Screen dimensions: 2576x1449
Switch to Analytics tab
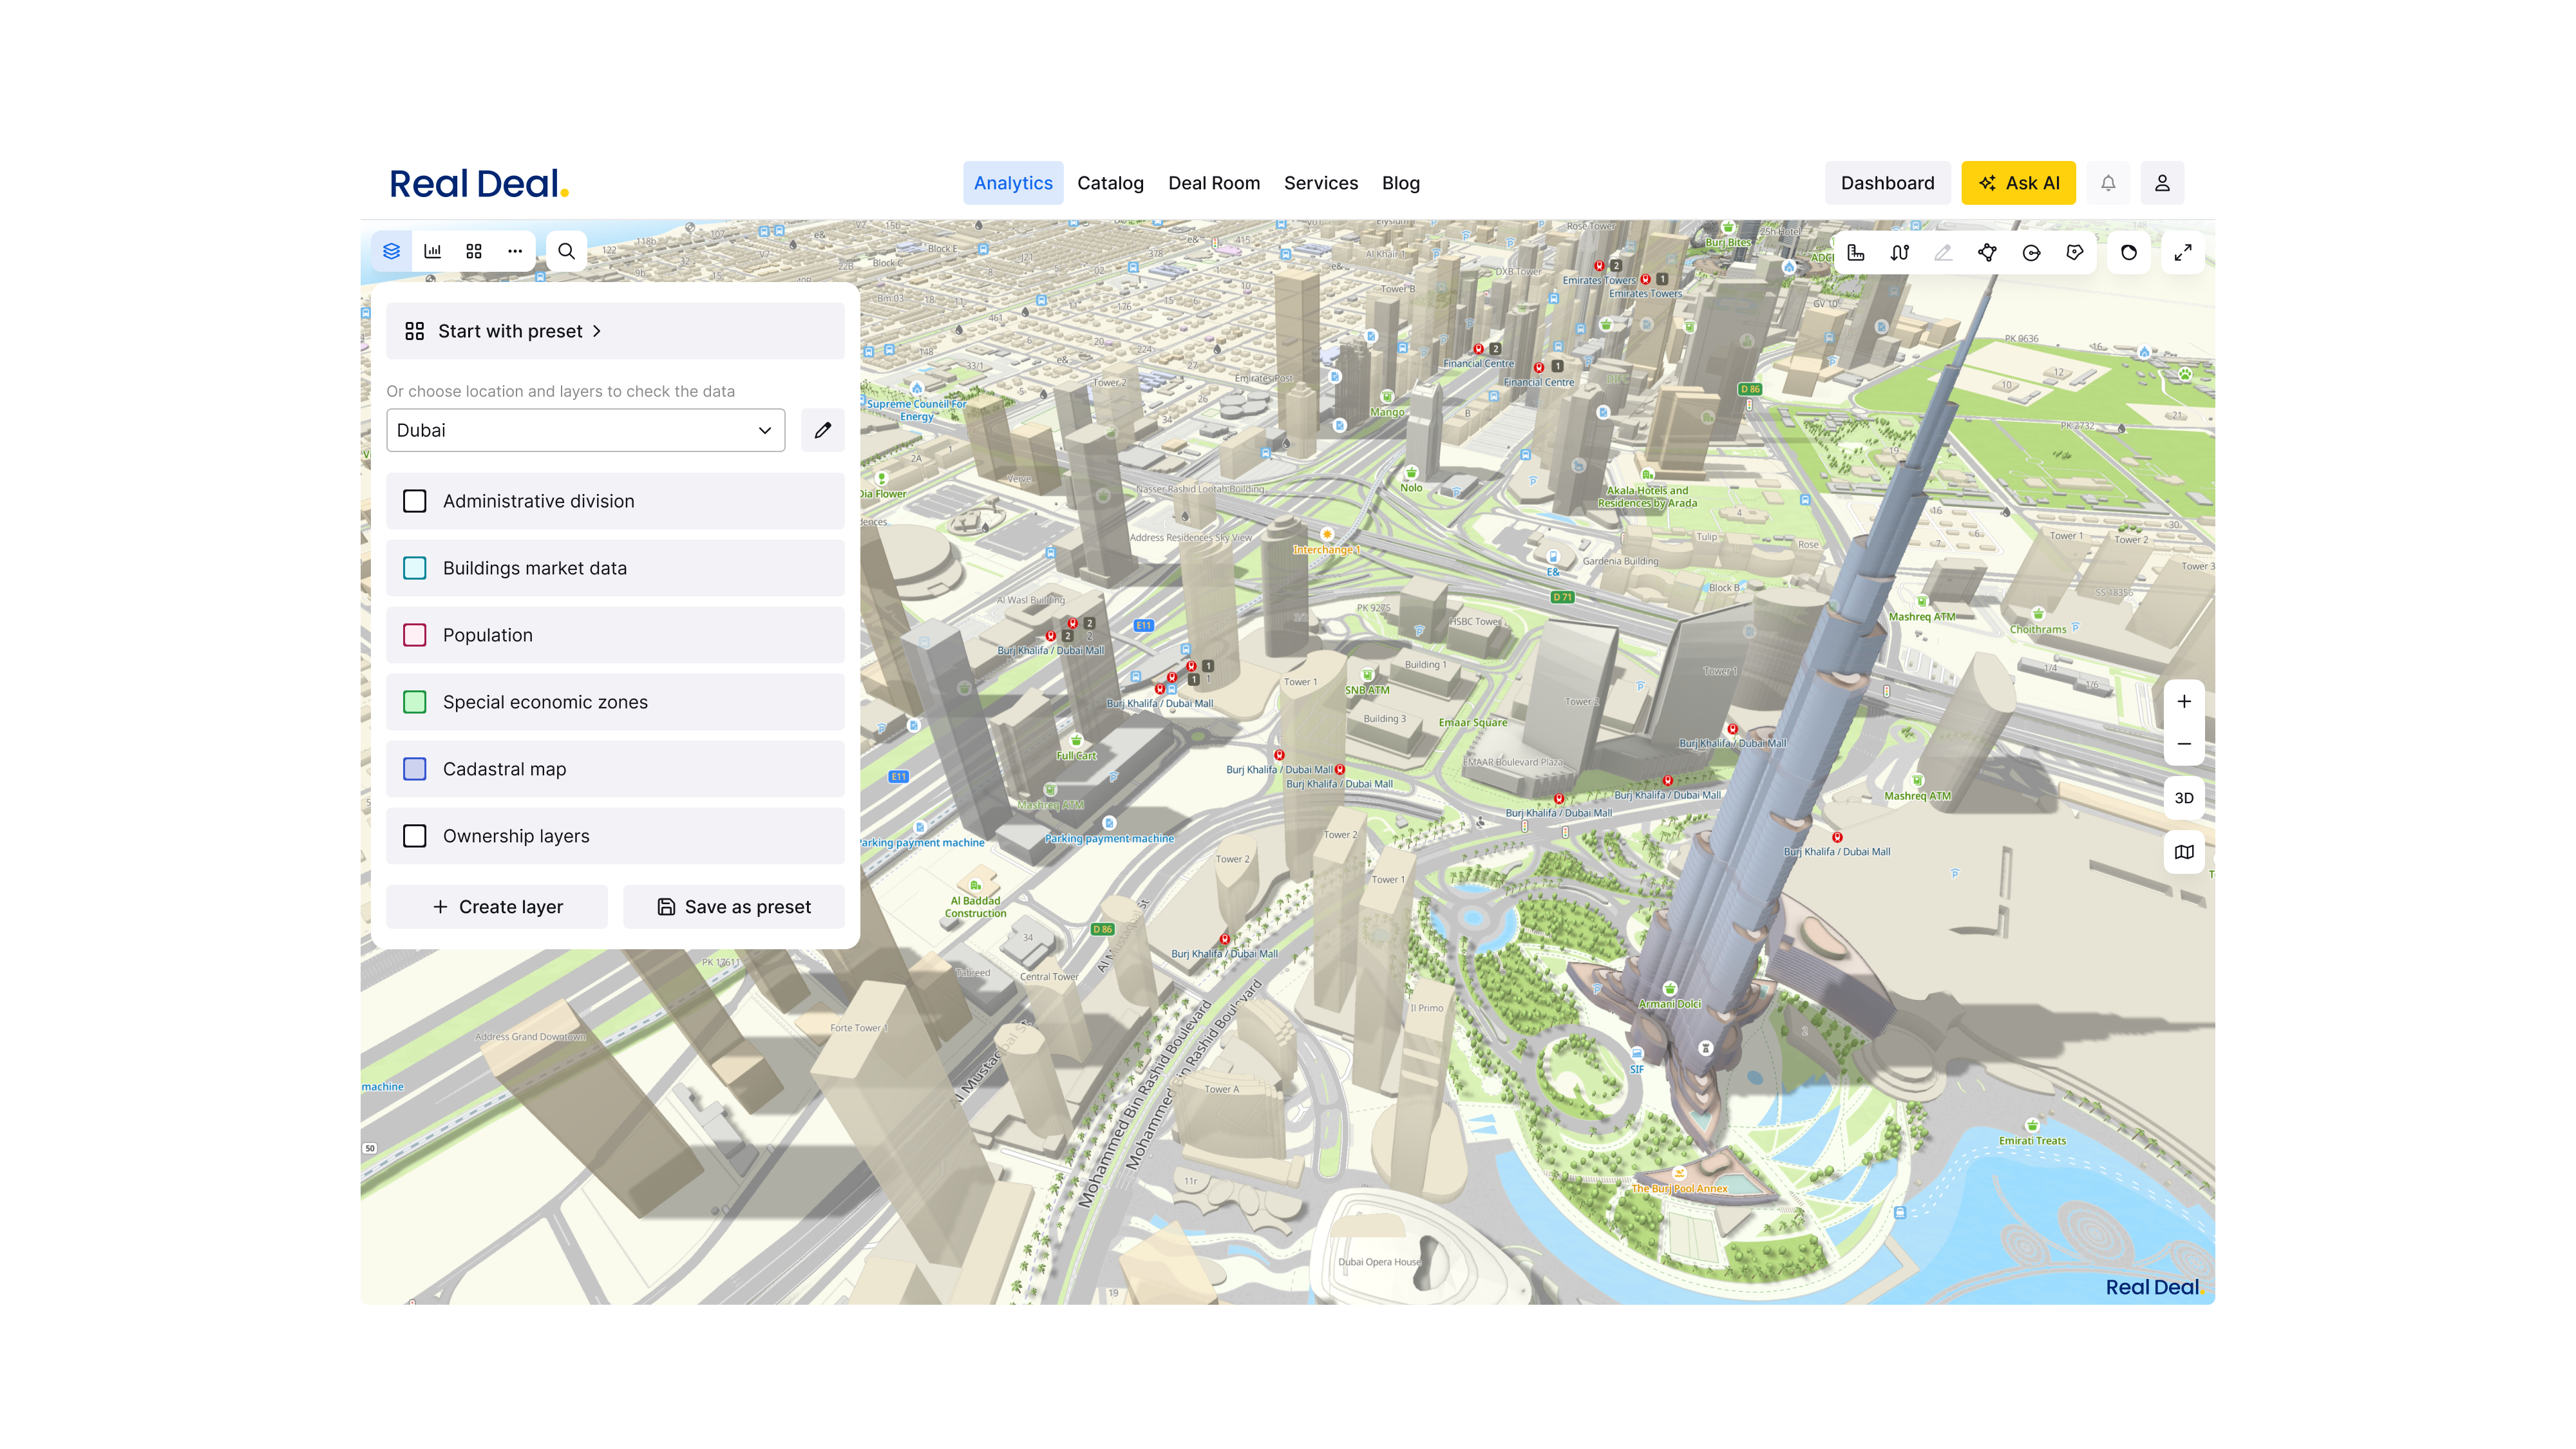point(1013,183)
